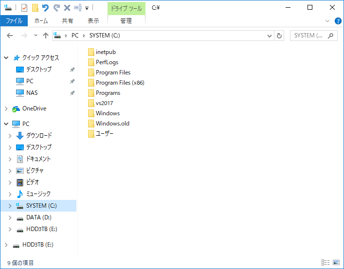Select ミュージック in navigation pane
The height and width of the screenshot is (269, 344).
click(38, 194)
